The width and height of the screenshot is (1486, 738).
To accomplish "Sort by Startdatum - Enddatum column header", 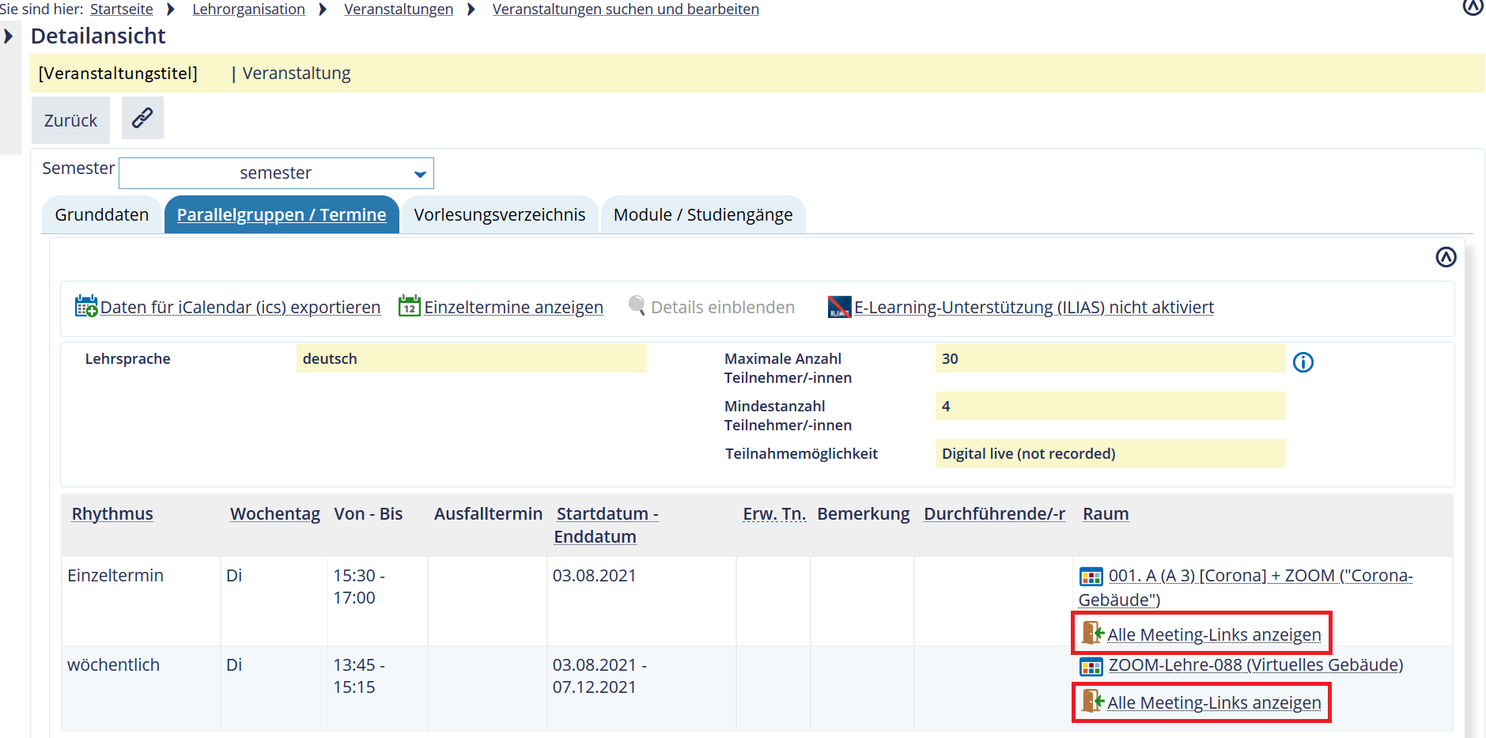I will 607,524.
